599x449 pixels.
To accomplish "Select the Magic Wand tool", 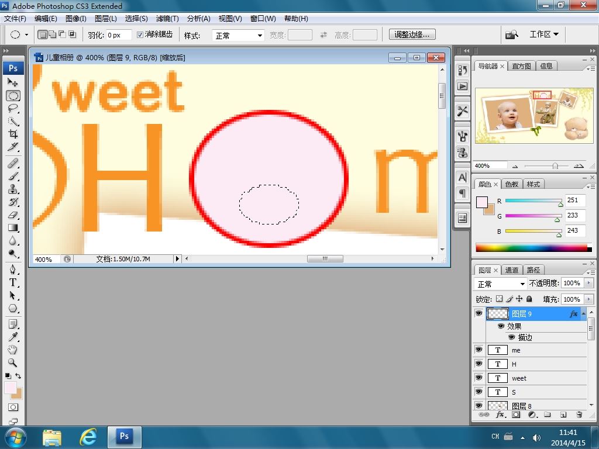I will [x=13, y=122].
